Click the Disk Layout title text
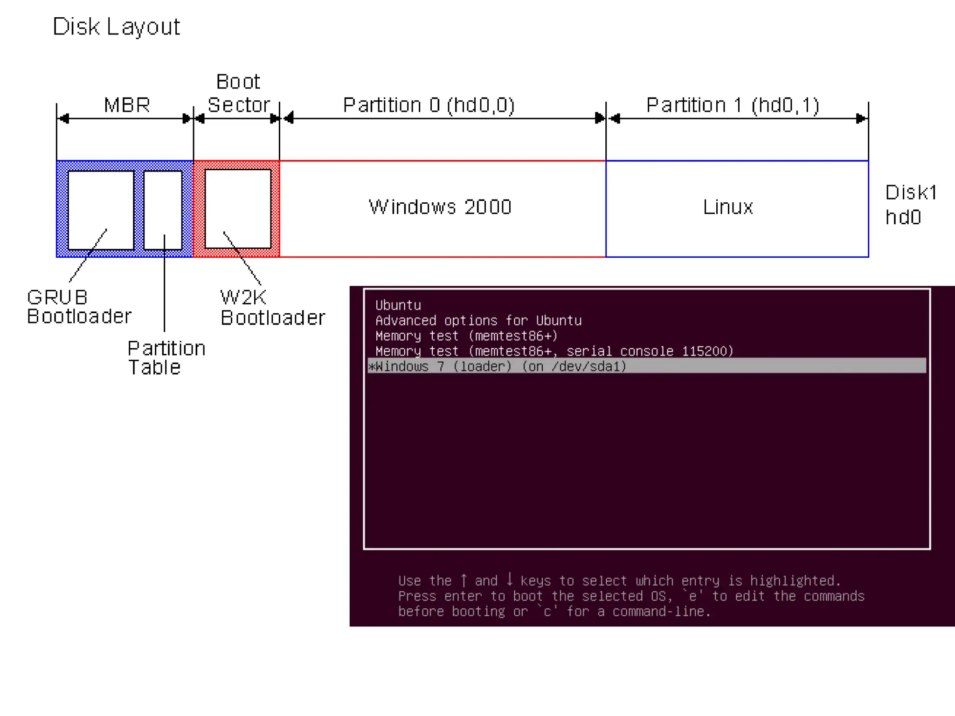 click(x=116, y=27)
